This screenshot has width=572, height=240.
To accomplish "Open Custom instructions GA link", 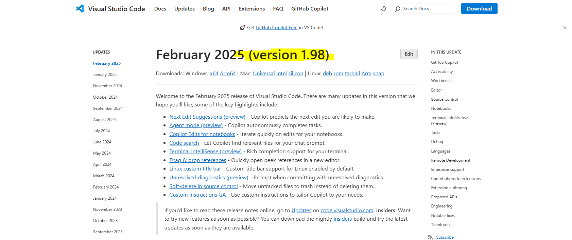I will tap(197, 195).
